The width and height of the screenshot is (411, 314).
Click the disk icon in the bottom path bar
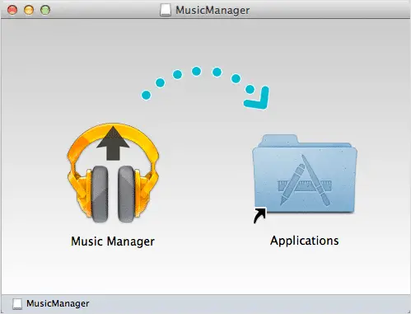click(17, 304)
